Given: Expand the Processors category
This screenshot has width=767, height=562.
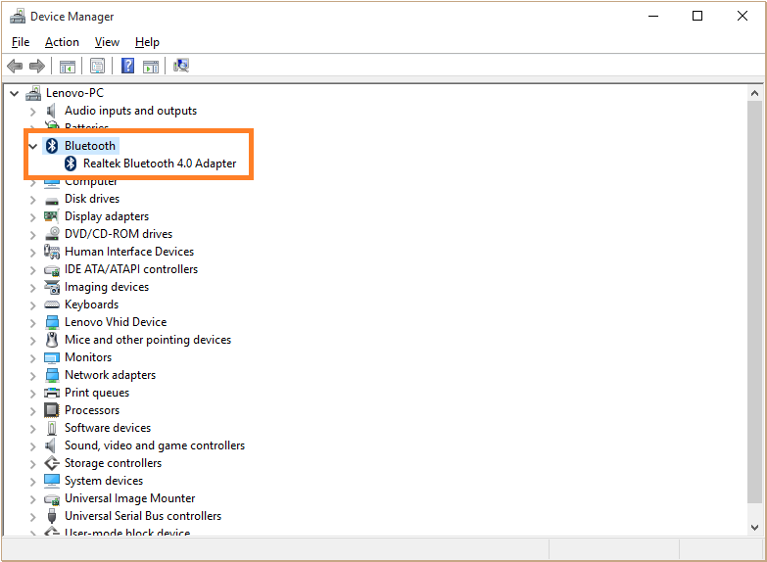Looking at the screenshot, I should (x=32, y=411).
